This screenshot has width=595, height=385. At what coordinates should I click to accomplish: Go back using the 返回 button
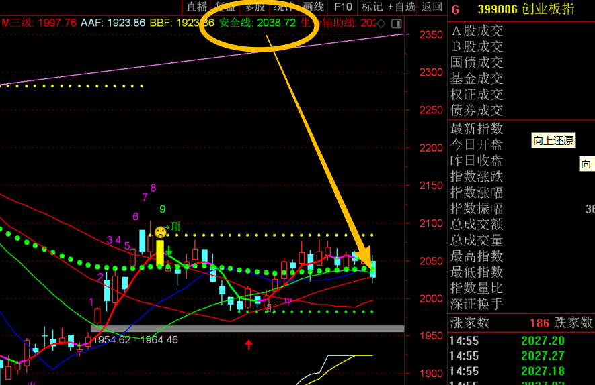coord(432,7)
